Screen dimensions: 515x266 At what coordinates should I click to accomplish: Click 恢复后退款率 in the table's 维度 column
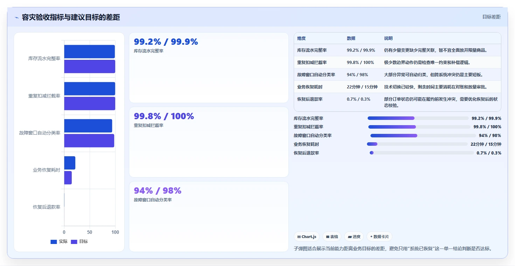[310, 99]
